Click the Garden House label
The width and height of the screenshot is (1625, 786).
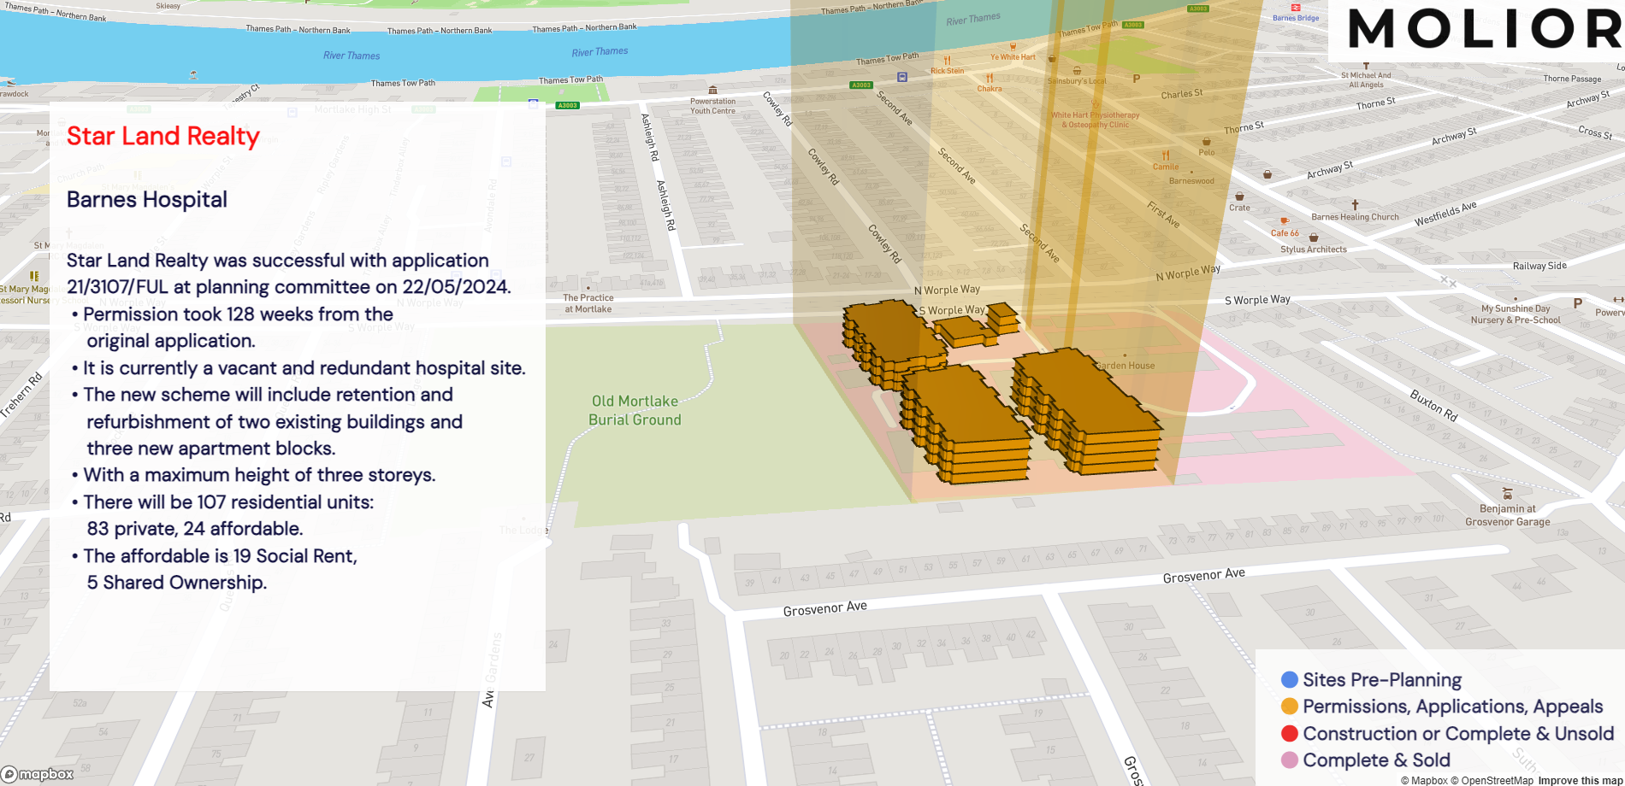point(1126,366)
